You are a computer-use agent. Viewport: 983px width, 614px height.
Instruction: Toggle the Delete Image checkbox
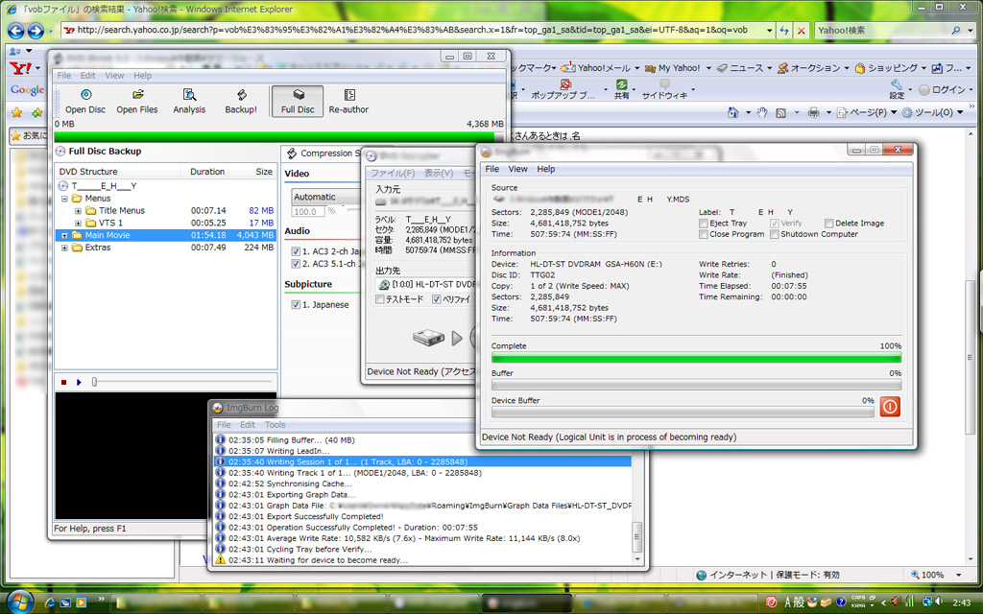coord(827,224)
